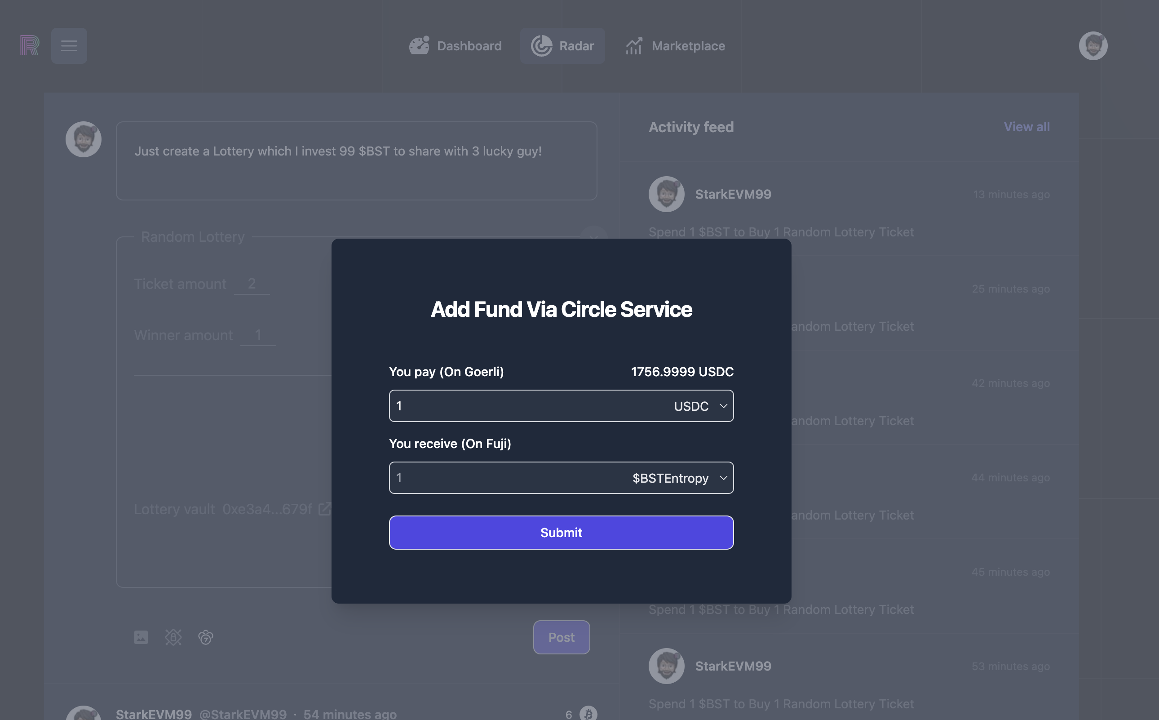Viewport: 1159px width, 720px height.
Task: Click the bitcoin tip icon on post
Action: click(588, 713)
